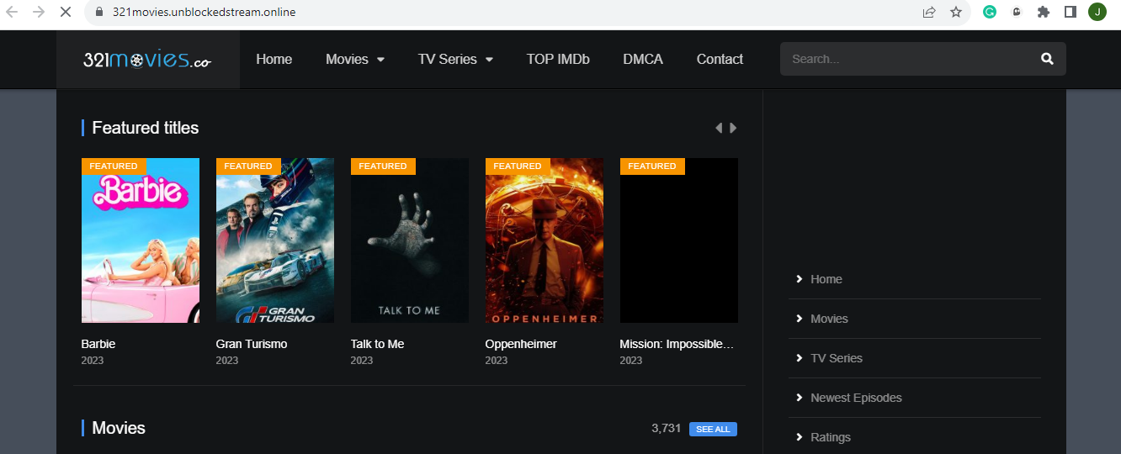Open the Mission: Impossible black poster
Screen dimensions: 1121x454
point(679,240)
